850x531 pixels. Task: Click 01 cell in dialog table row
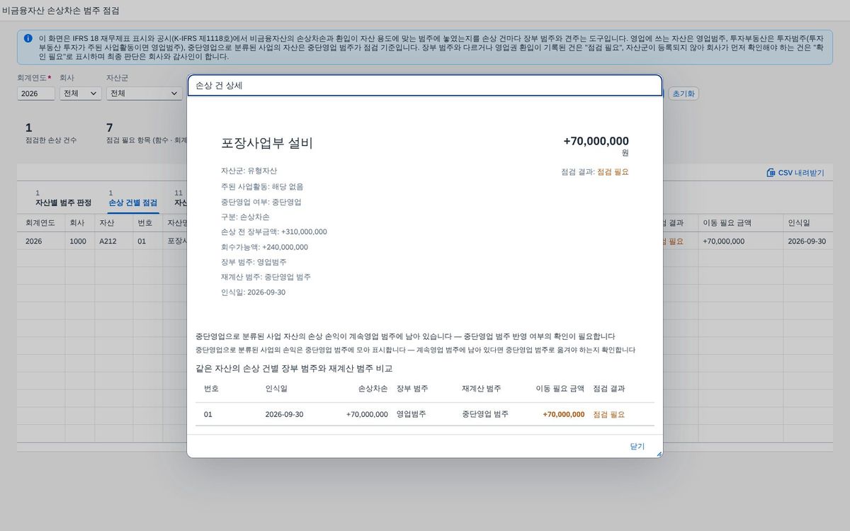click(x=208, y=414)
